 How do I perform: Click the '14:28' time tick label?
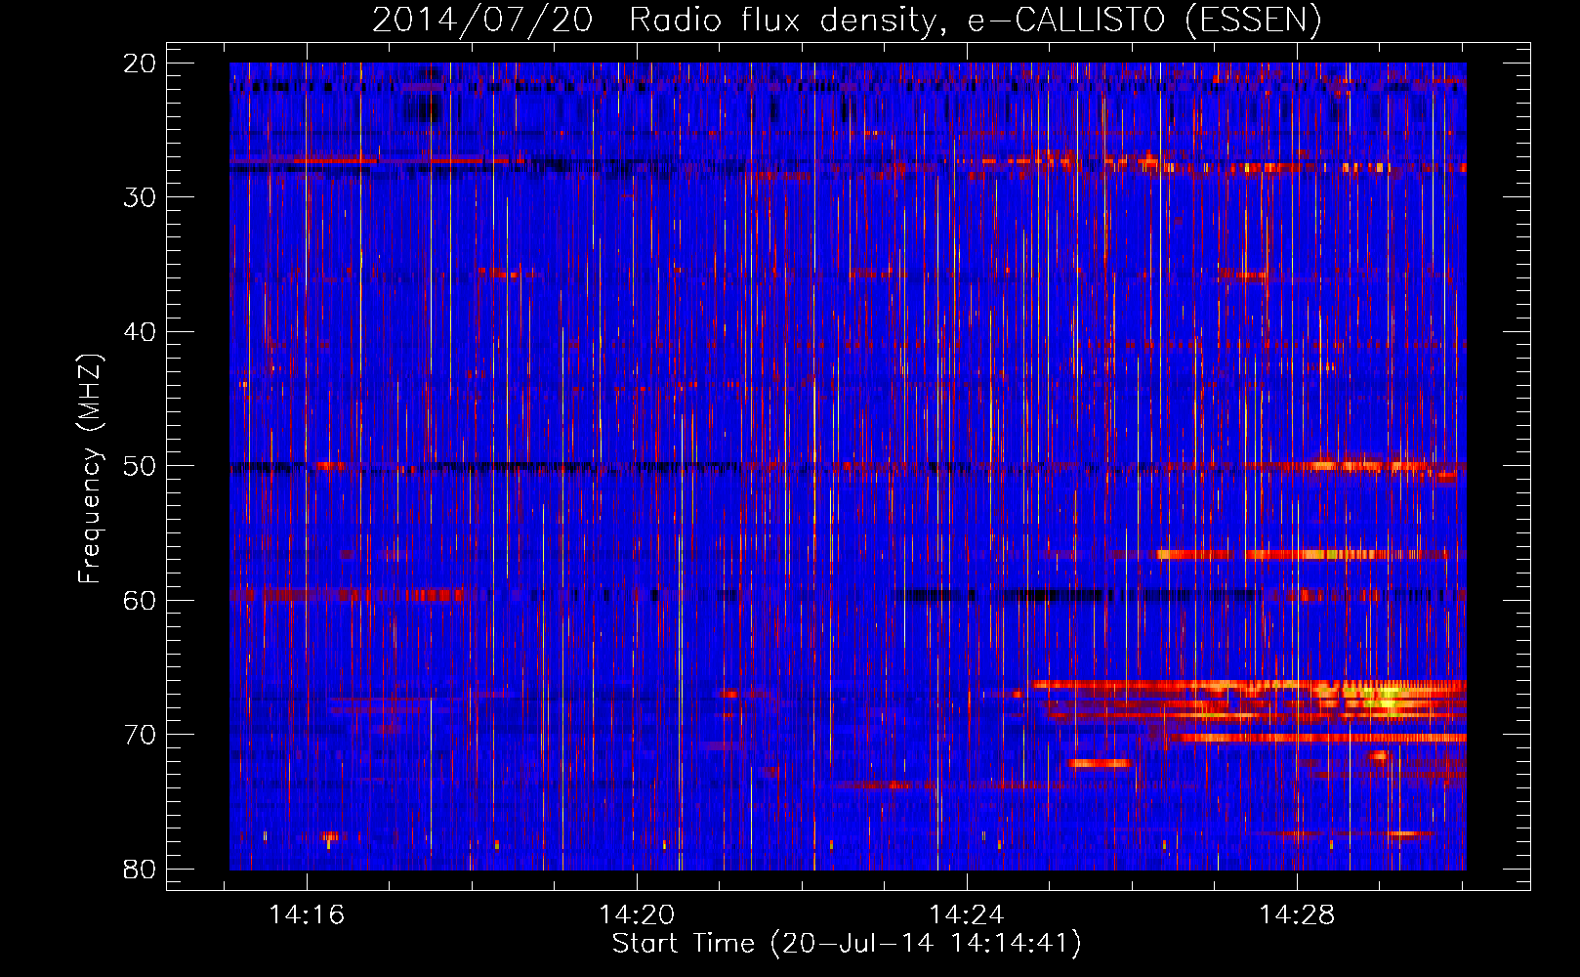tap(1297, 915)
